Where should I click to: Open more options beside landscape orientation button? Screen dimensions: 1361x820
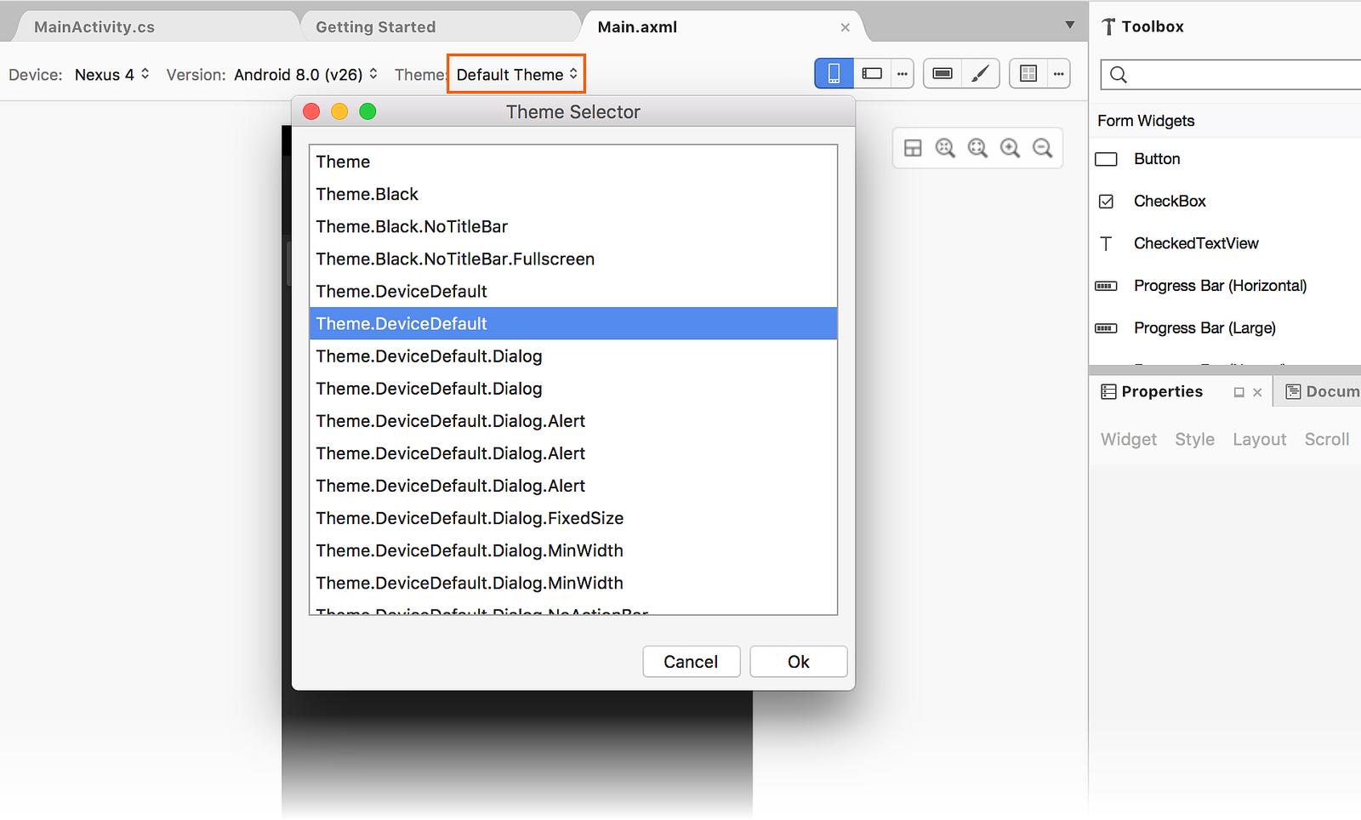[x=903, y=74]
